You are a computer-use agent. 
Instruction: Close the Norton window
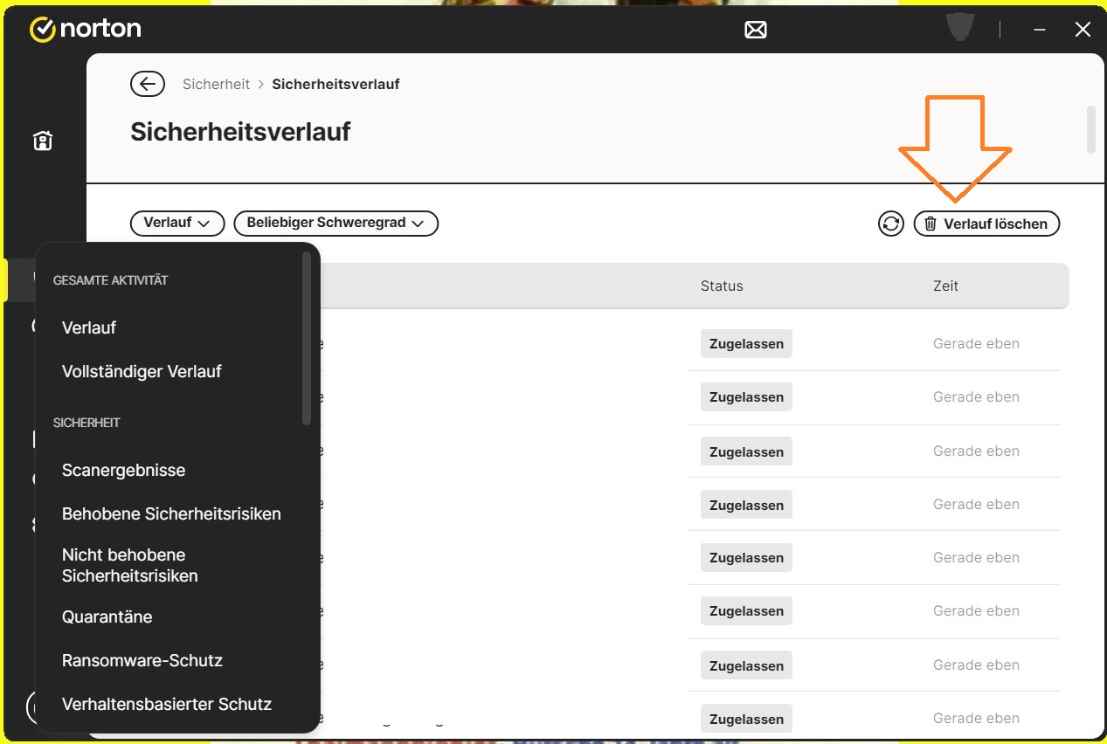(1083, 30)
